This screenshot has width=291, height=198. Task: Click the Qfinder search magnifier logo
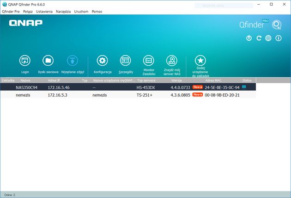click(277, 25)
